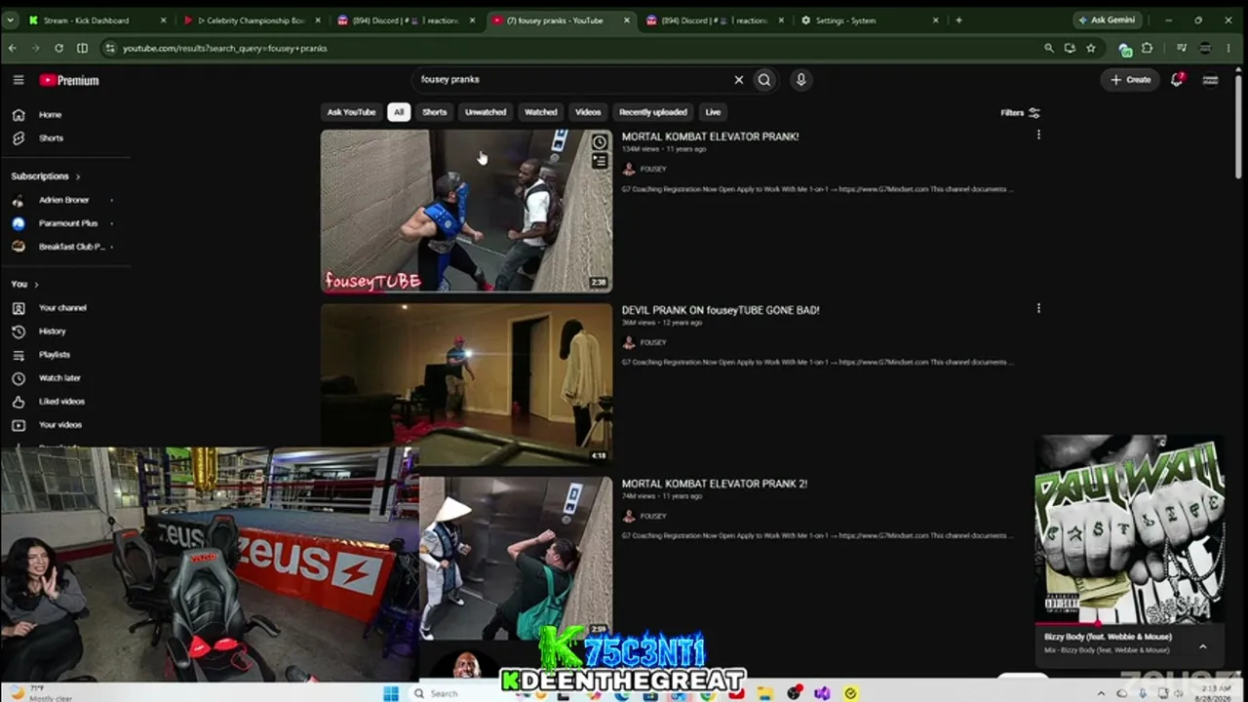Image resolution: width=1248 pixels, height=702 pixels.
Task: Open FOUSEY channel avatar under first result
Action: pos(629,169)
